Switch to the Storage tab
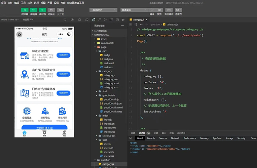Viewport: 257px width, 168px height. [x=229, y=138]
